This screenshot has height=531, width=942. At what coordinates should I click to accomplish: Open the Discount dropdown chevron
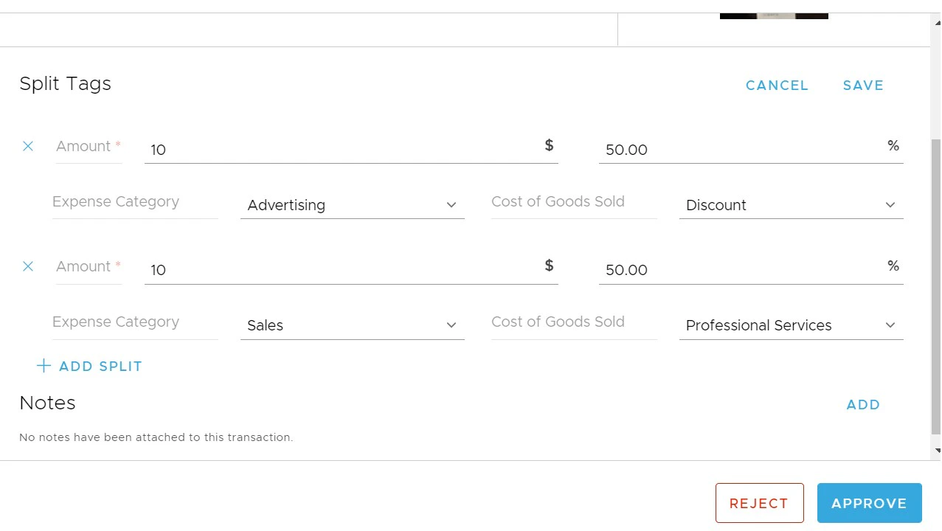point(890,205)
